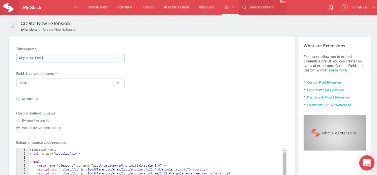Screen dimensions: 377x175
Task: Click the meta viewport code line
Action: 102,166
